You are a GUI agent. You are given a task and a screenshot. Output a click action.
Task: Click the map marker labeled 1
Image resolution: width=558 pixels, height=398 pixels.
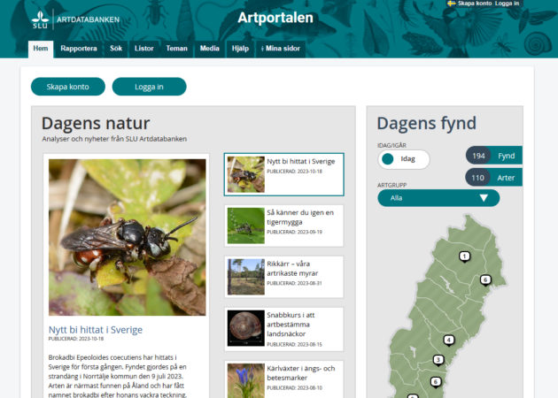pos(464,256)
